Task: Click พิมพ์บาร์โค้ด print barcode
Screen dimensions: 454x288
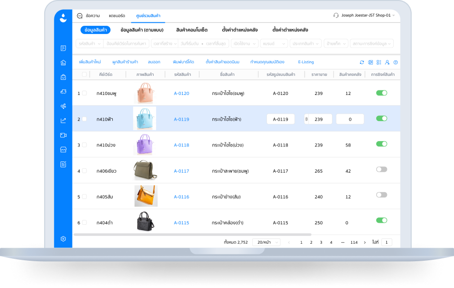Action: (183, 62)
